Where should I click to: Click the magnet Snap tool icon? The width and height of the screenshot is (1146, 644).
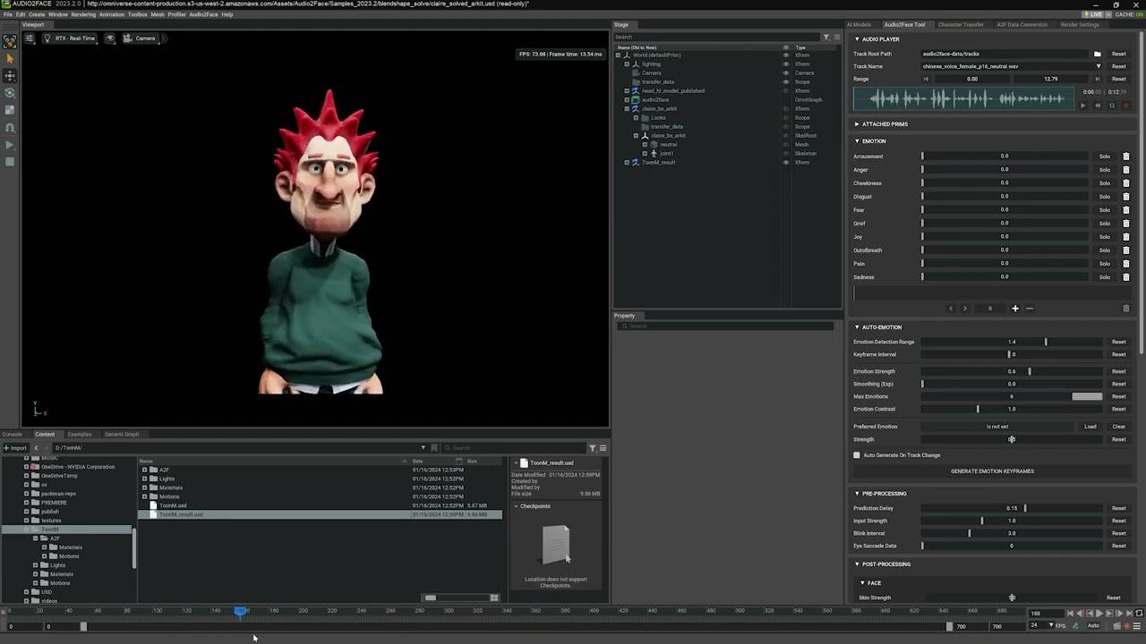(10, 127)
